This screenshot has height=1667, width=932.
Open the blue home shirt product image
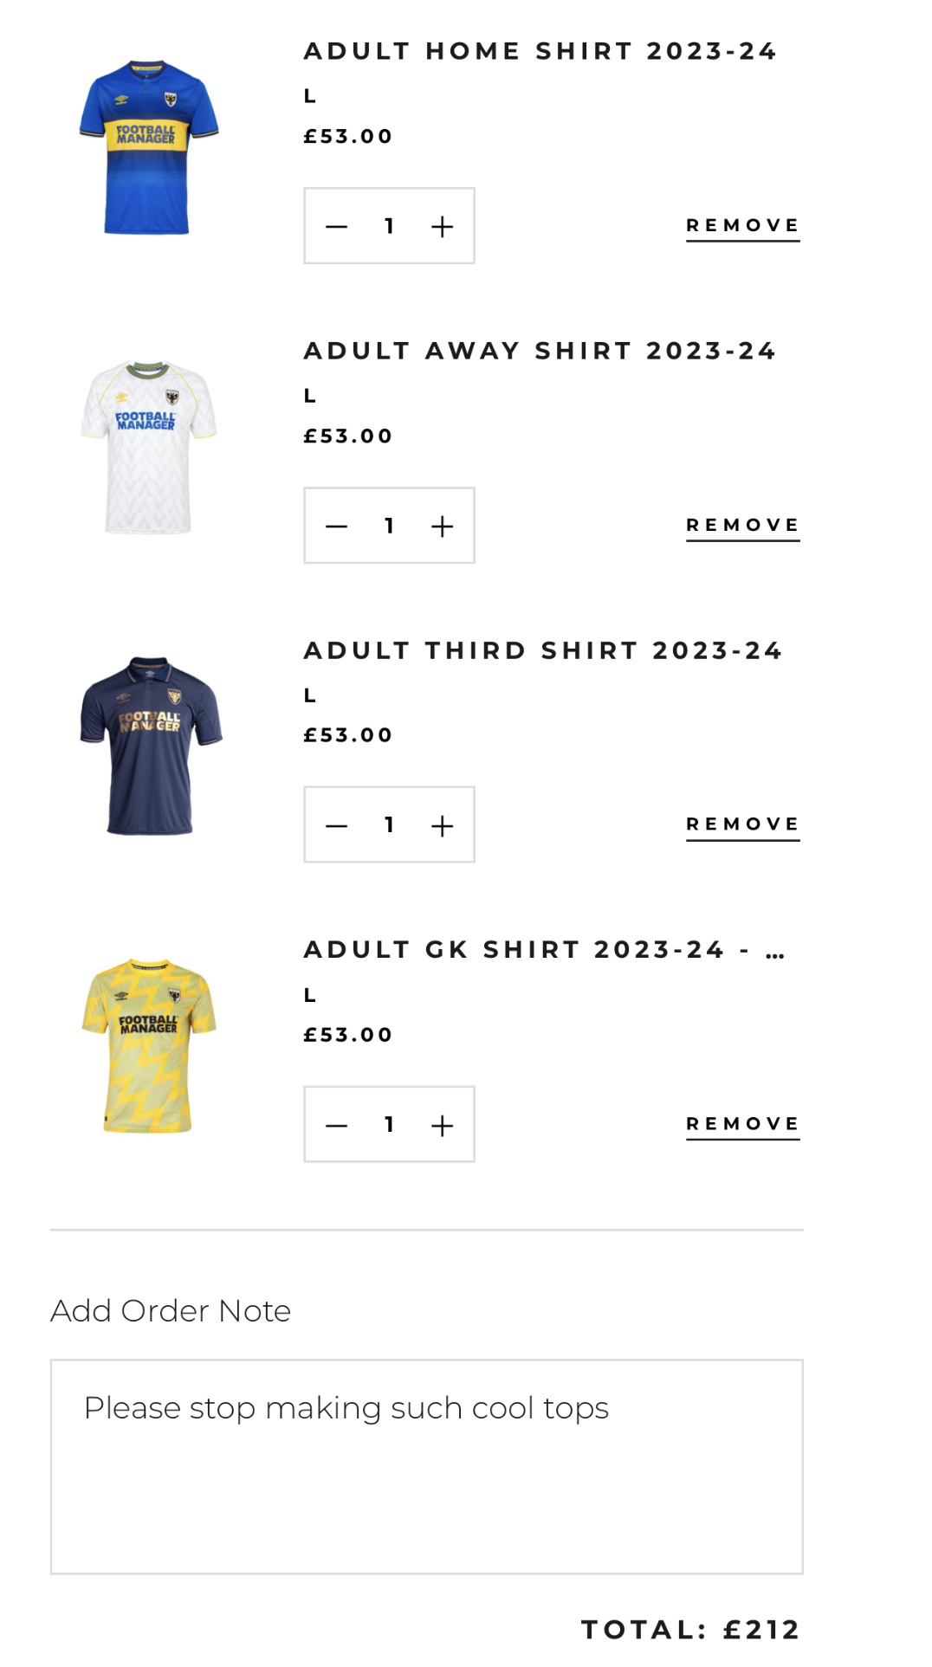click(148, 147)
